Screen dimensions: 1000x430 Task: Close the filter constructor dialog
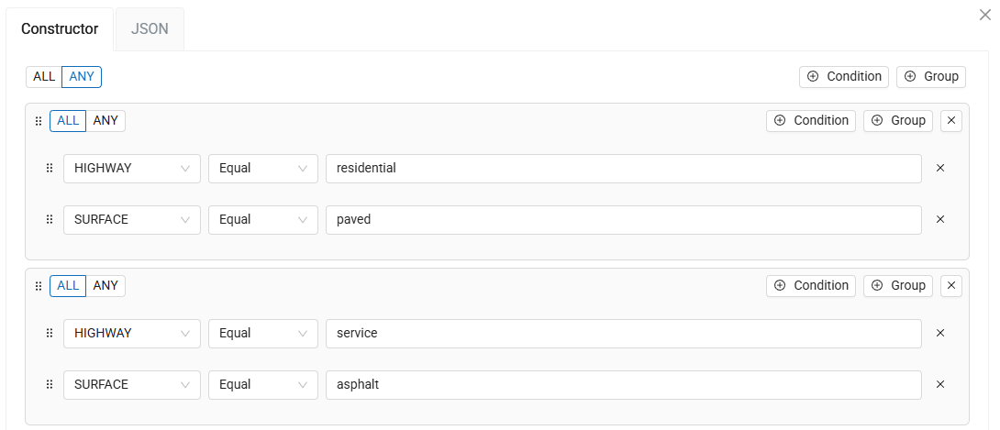click(x=984, y=15)
